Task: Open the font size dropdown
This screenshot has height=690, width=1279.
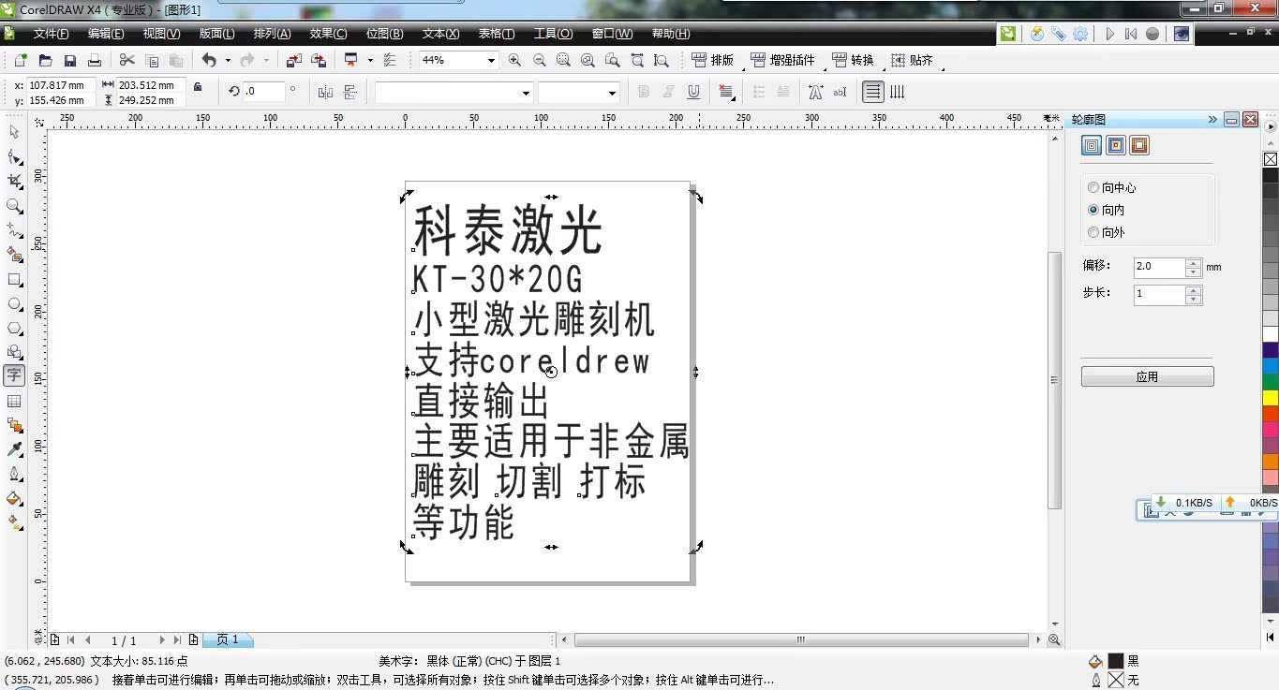Action: 612,92
